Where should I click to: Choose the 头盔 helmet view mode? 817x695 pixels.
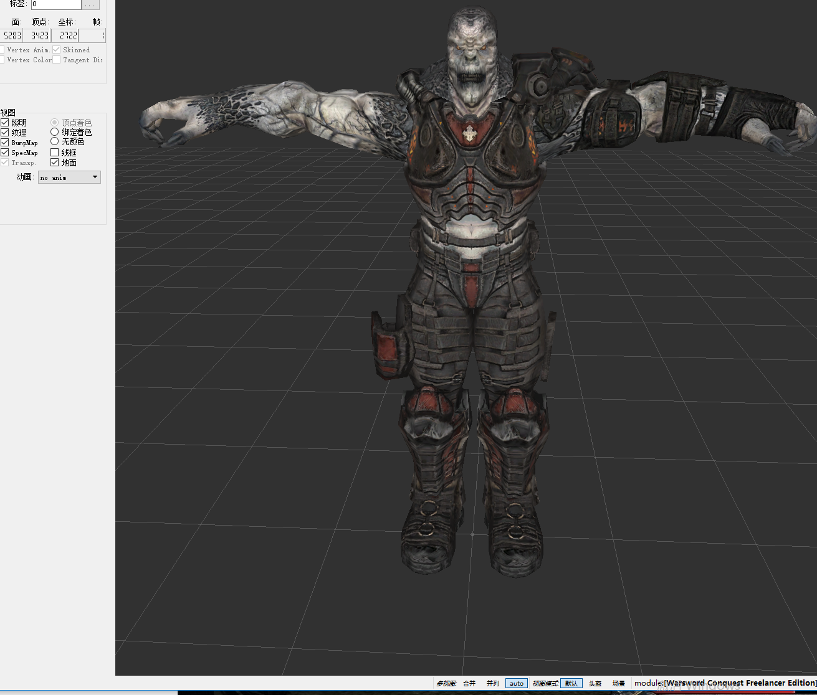[x=595, y=683]
